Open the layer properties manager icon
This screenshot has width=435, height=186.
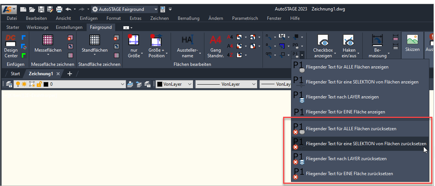tap(9, 84)
